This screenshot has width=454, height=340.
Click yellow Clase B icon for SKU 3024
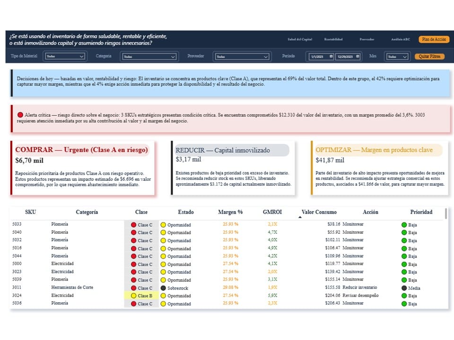tap(133, 296)
